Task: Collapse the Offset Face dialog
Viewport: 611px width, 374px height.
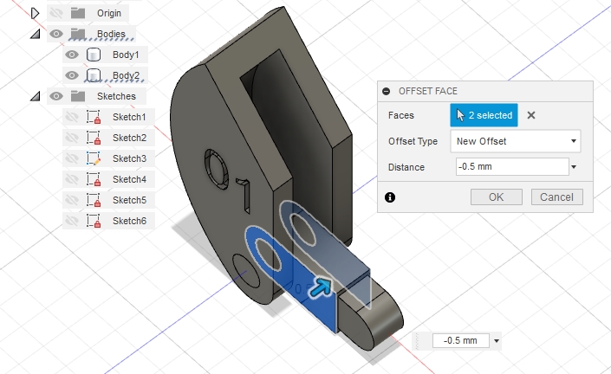Action: click(x=387, y=91)
